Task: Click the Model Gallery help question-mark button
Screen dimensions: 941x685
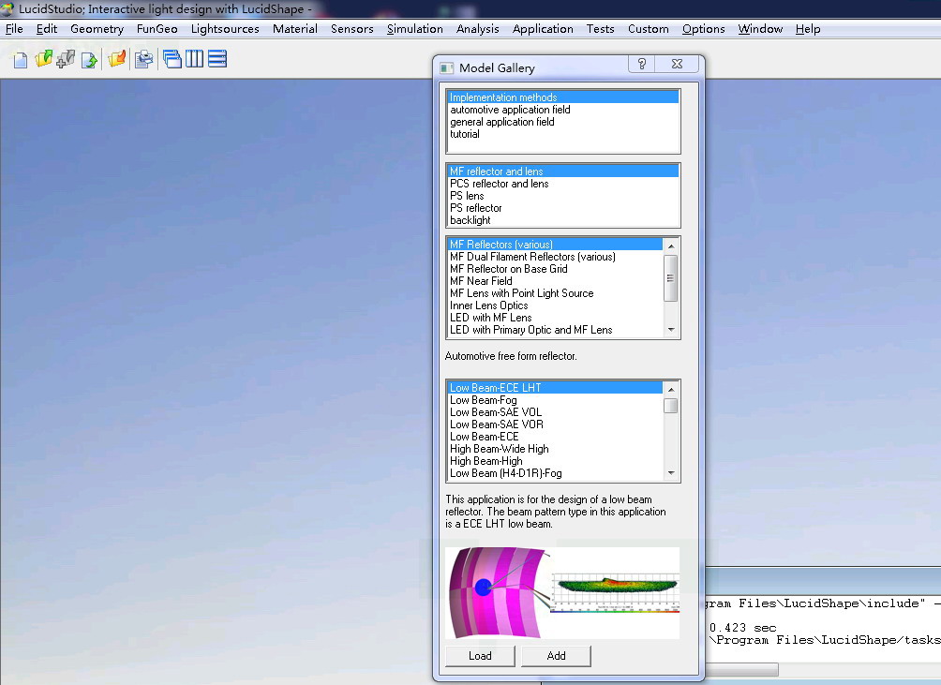Action: [641, 64]
